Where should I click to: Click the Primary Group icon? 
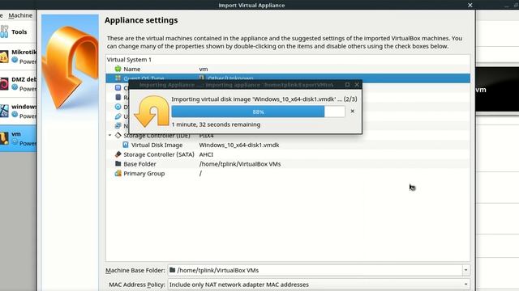click(x=118, y=173)
